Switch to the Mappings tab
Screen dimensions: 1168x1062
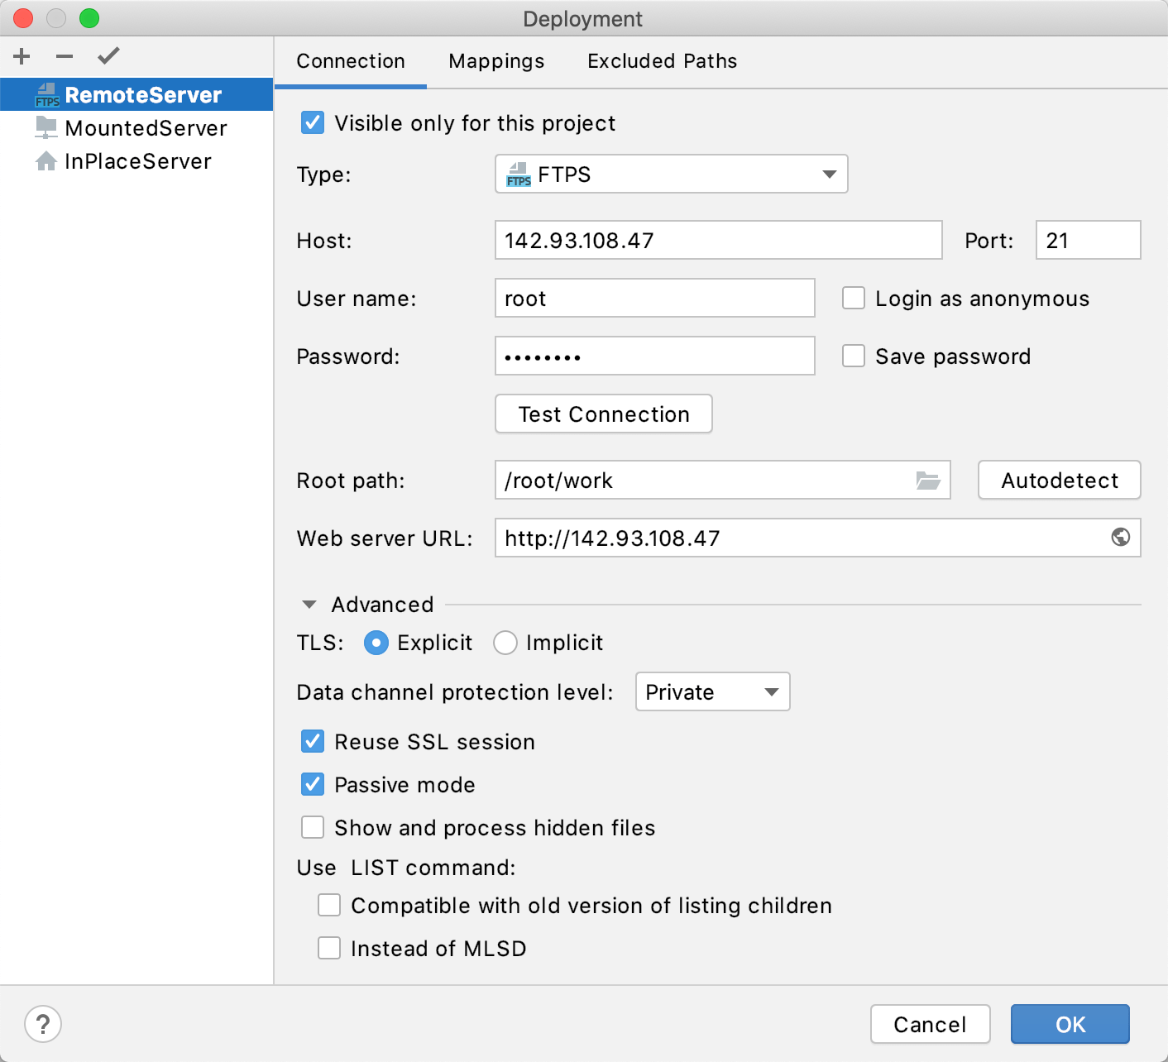pos(495,60)
